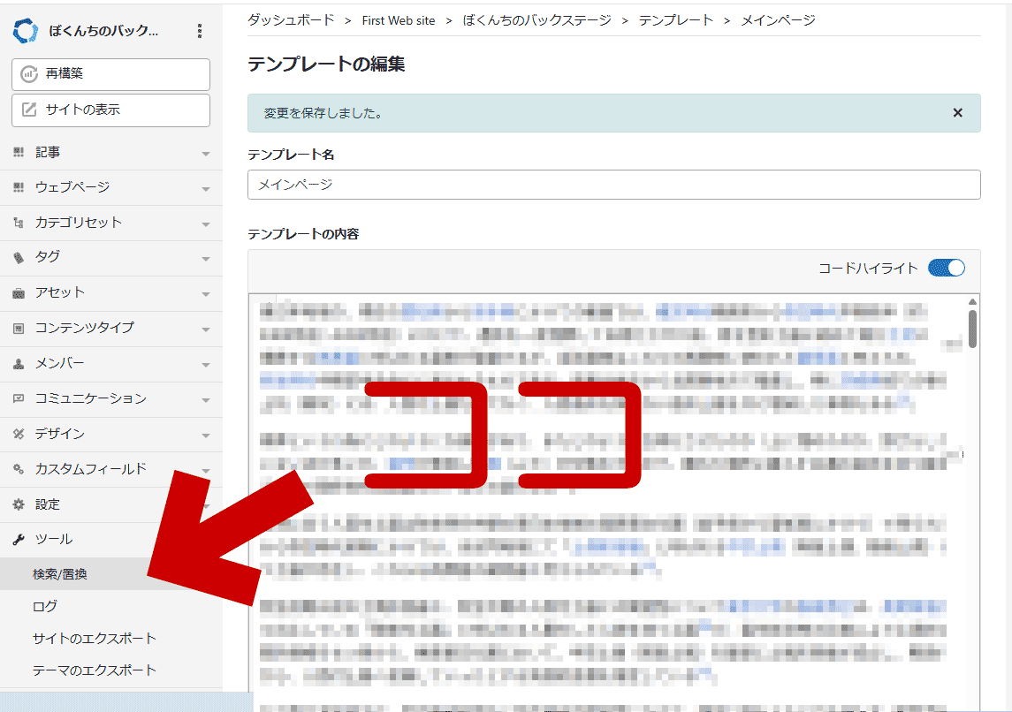Click the 再構築 button
The width and height of the screenshot is (1012, 712).
110,74
